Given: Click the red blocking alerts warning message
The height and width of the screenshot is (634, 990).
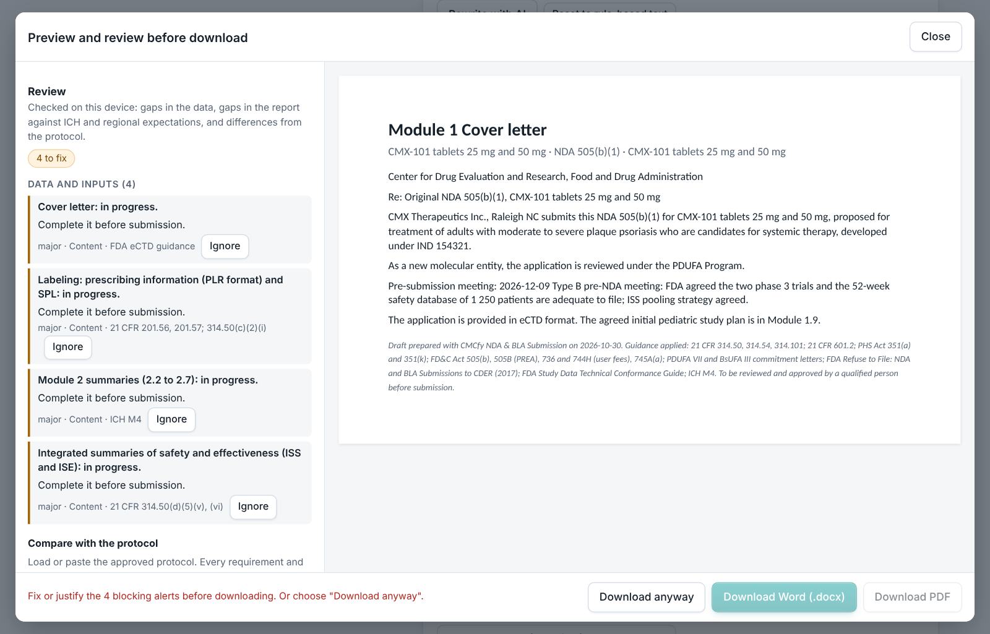Looking at the screenshot, I should [x=226, y=596].
